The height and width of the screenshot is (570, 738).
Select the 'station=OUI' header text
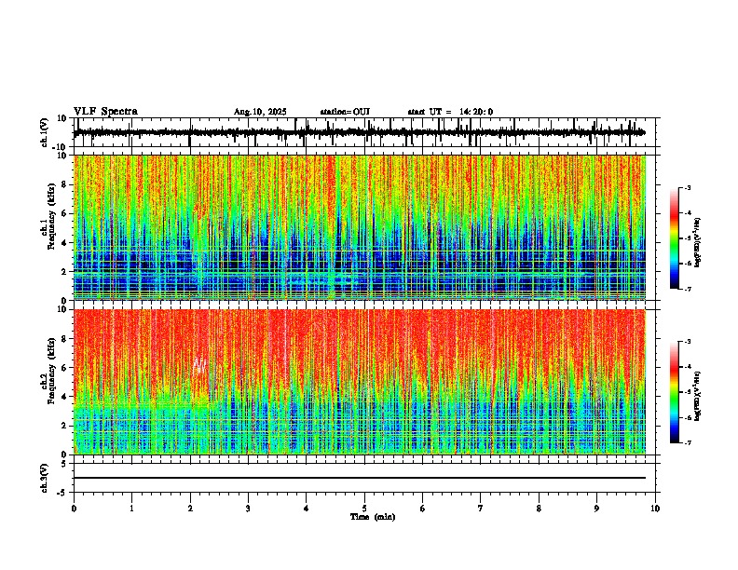[345, 112]
